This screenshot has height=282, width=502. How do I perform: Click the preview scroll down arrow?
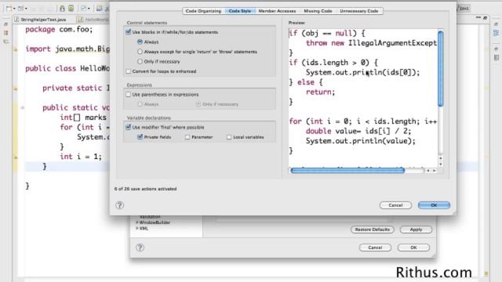click(x=441, y=164)
